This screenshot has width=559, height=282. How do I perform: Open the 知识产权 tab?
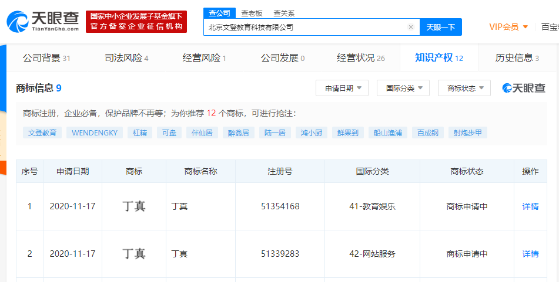[x=439, y=58]
